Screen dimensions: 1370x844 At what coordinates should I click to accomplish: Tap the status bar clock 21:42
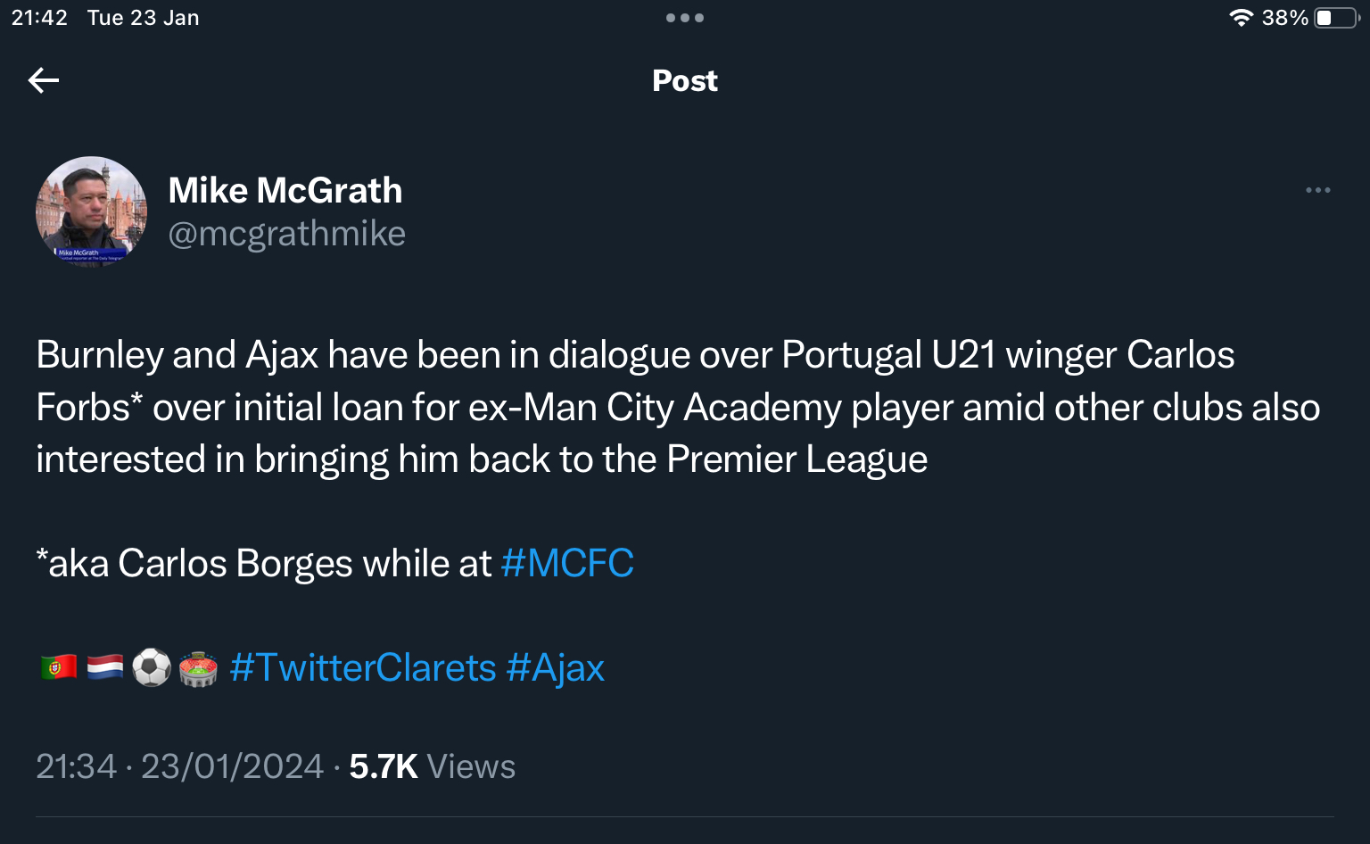tap(39, 18)
